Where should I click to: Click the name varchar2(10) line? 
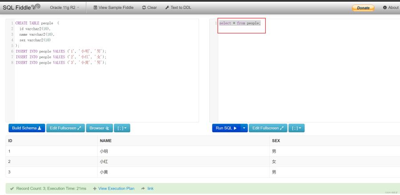pos(37,34)
